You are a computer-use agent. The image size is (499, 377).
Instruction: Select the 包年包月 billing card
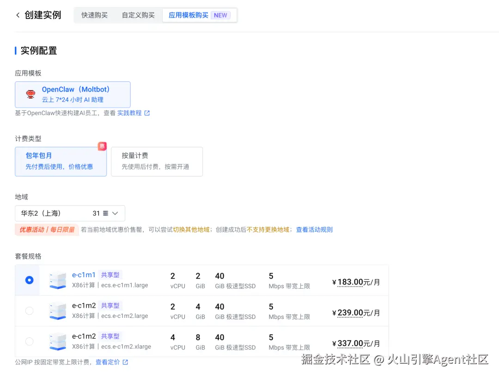[x=61, y=162]
